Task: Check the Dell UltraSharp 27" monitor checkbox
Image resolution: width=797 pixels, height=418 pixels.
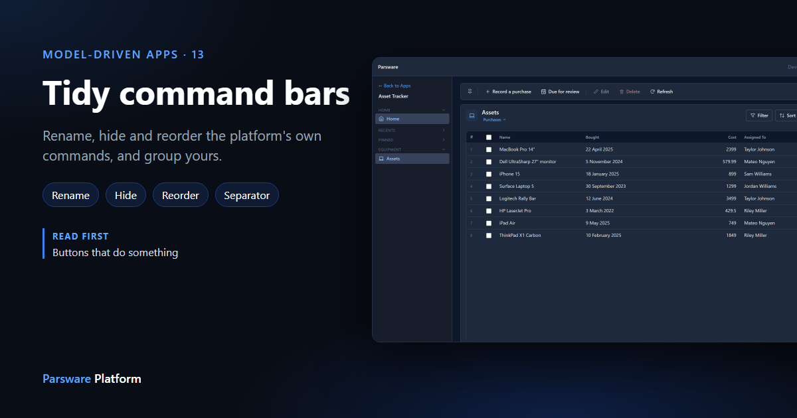Action: point(489,162)
